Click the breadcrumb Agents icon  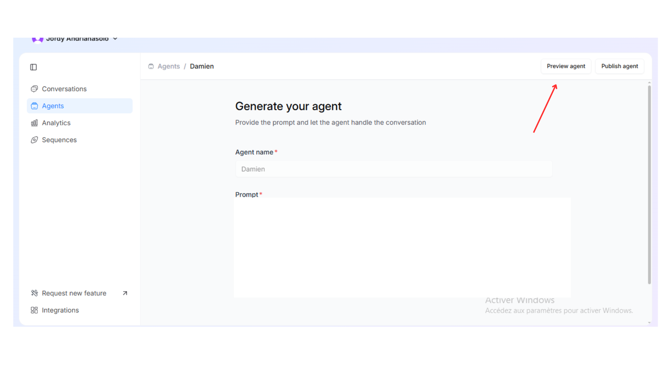(151, 66)
